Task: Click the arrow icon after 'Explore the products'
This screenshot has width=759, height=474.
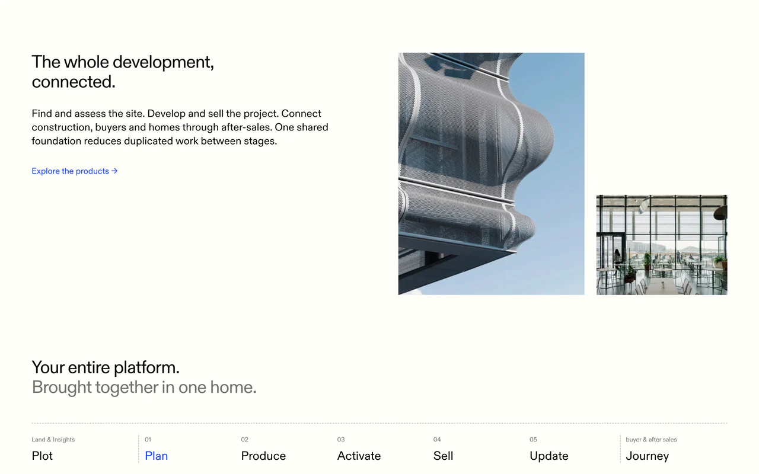Action: coord(114,171)
